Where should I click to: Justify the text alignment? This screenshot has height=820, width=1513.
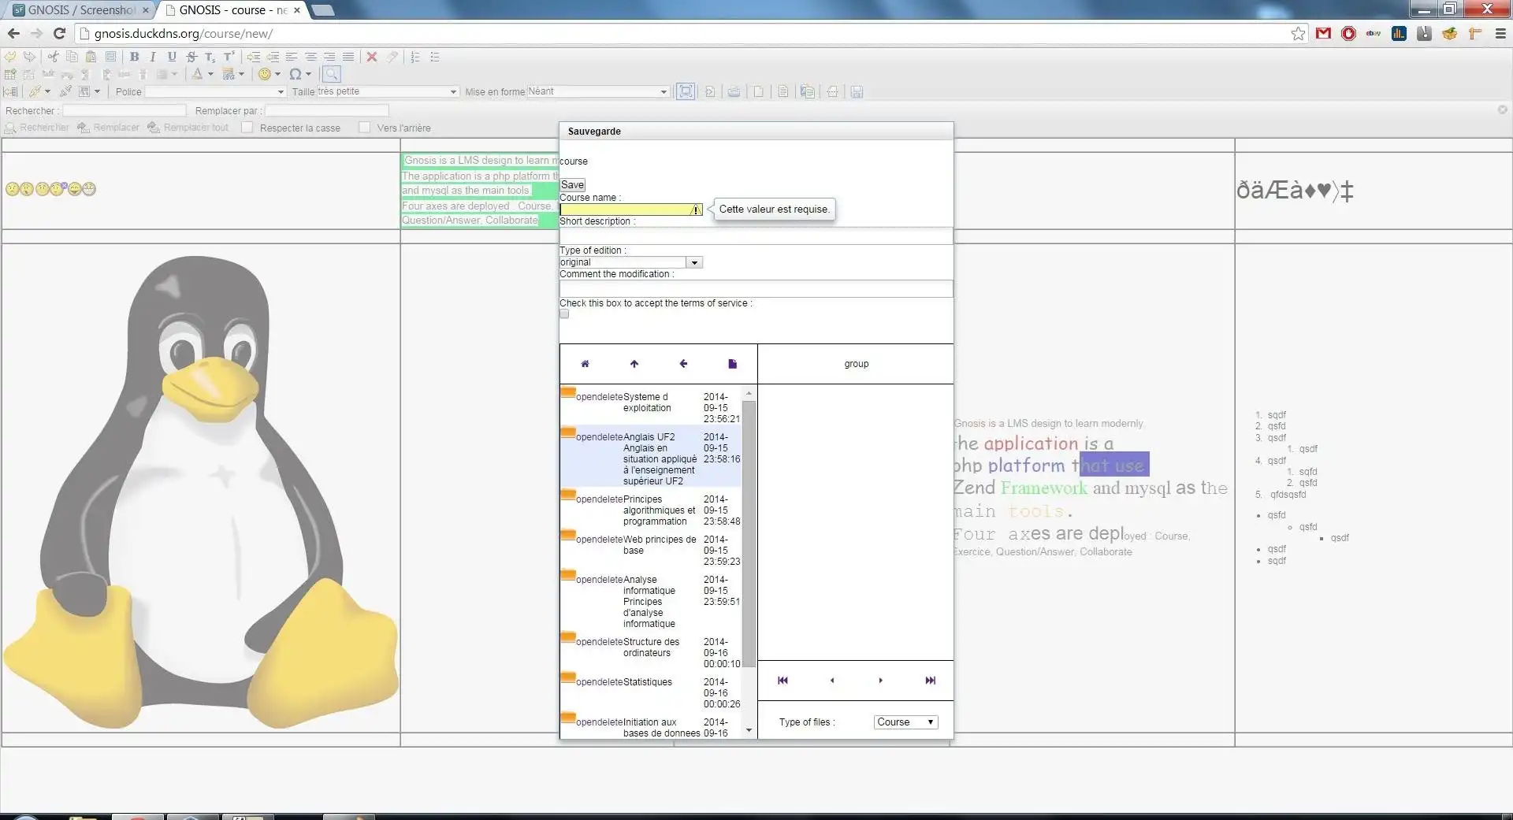pos(348,57)
